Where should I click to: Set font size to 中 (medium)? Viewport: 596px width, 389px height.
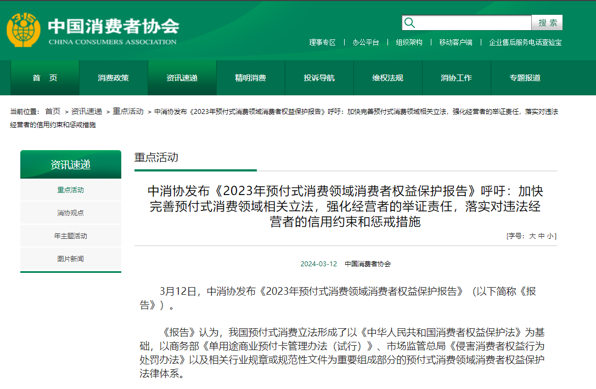[541, 236]
